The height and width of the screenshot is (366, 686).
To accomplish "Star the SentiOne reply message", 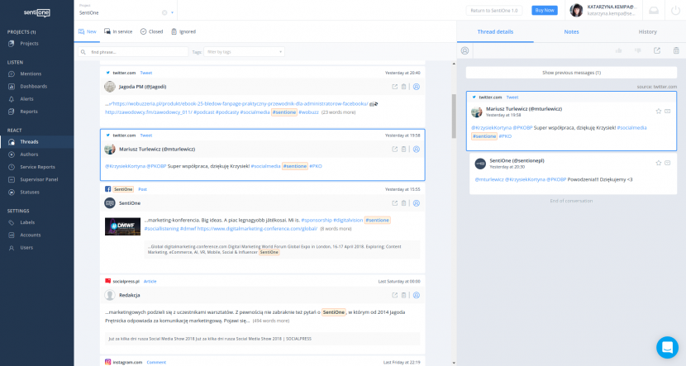I will [x=658, y=162].
